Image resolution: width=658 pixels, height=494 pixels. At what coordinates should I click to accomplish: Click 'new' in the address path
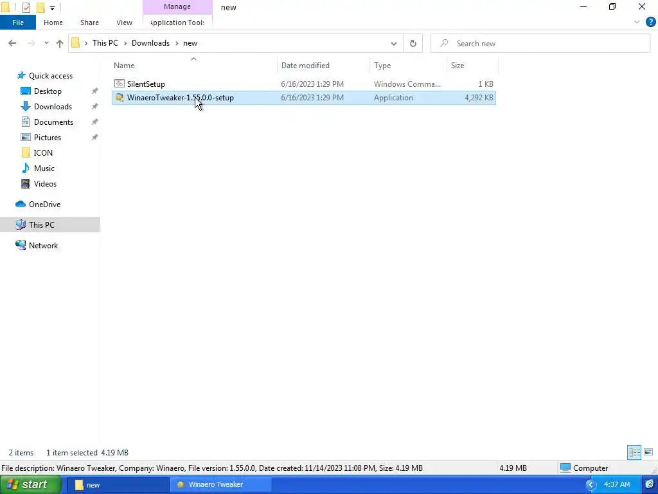[x=190, y=43]
